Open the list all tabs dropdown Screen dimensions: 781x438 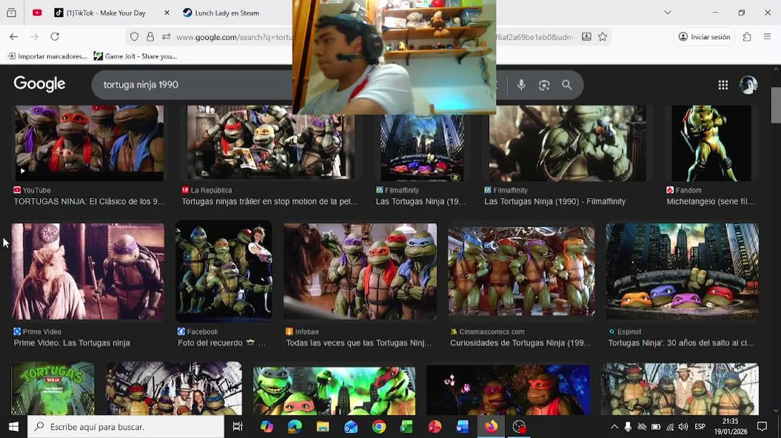[667, 13]
